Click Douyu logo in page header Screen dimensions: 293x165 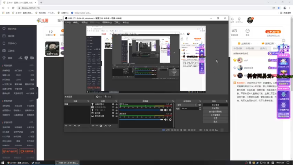point(42,21)
